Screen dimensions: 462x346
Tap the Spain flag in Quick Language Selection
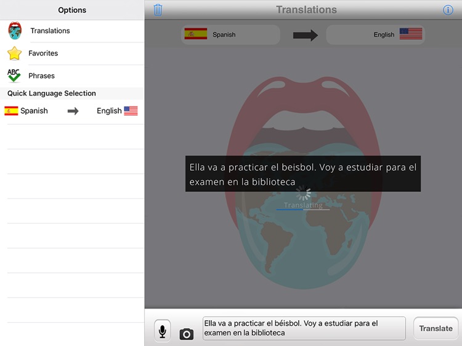point(11,111)
